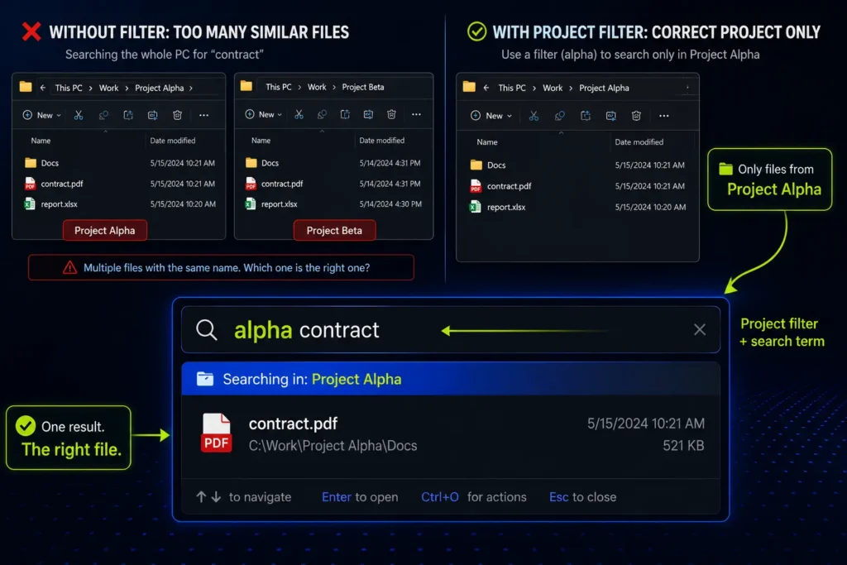Click Paste icon in left Project Alpha window
The height and width of the screenshot is (565, 847).
128,115
